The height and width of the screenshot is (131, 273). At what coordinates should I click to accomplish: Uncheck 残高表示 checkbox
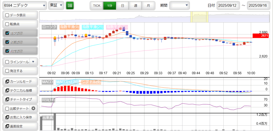click(x=7, y=42)
